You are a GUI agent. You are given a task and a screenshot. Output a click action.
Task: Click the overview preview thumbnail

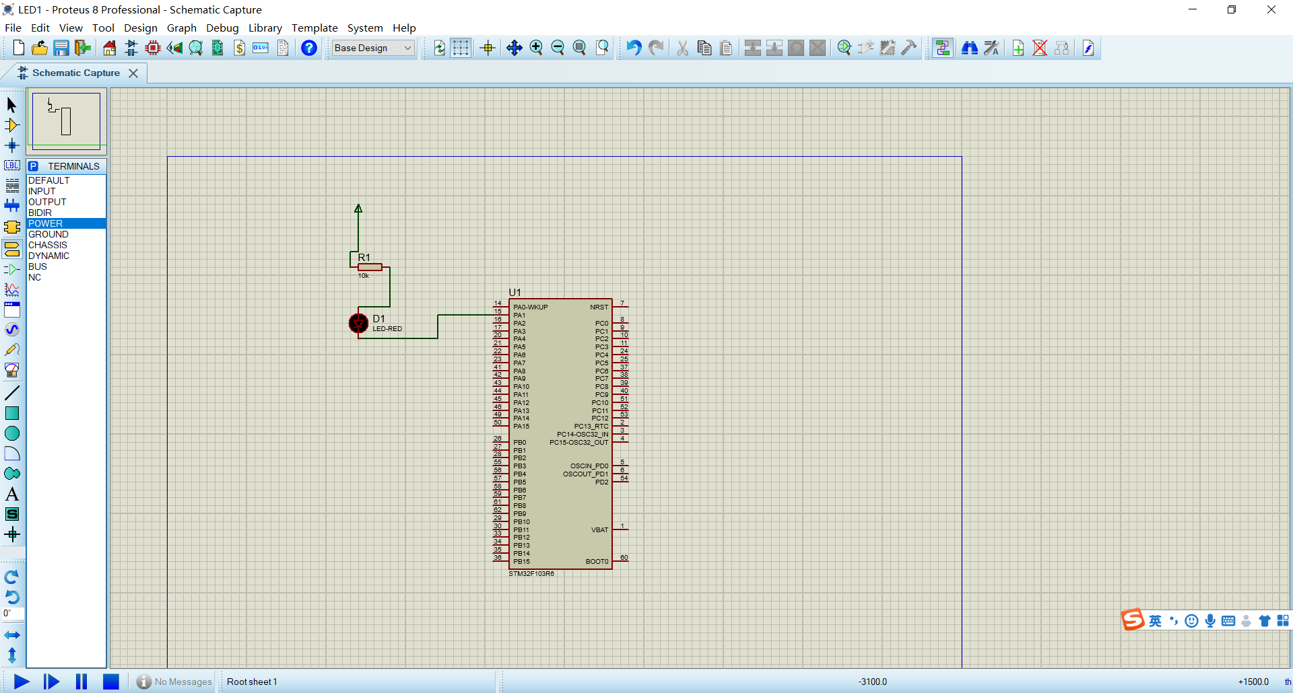[66, 121]
